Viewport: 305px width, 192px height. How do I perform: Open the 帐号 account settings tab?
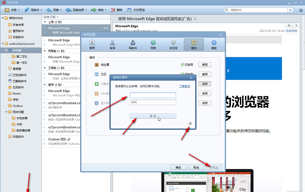coord(113,45)
